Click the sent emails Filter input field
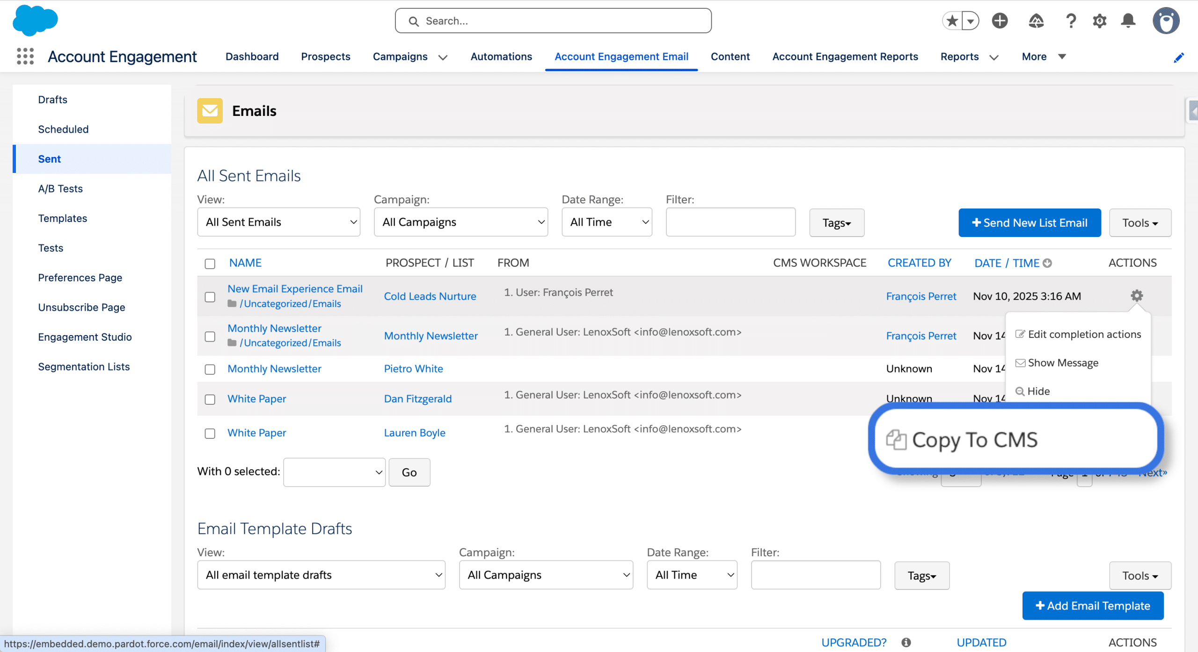 click(x=730, y=222)
